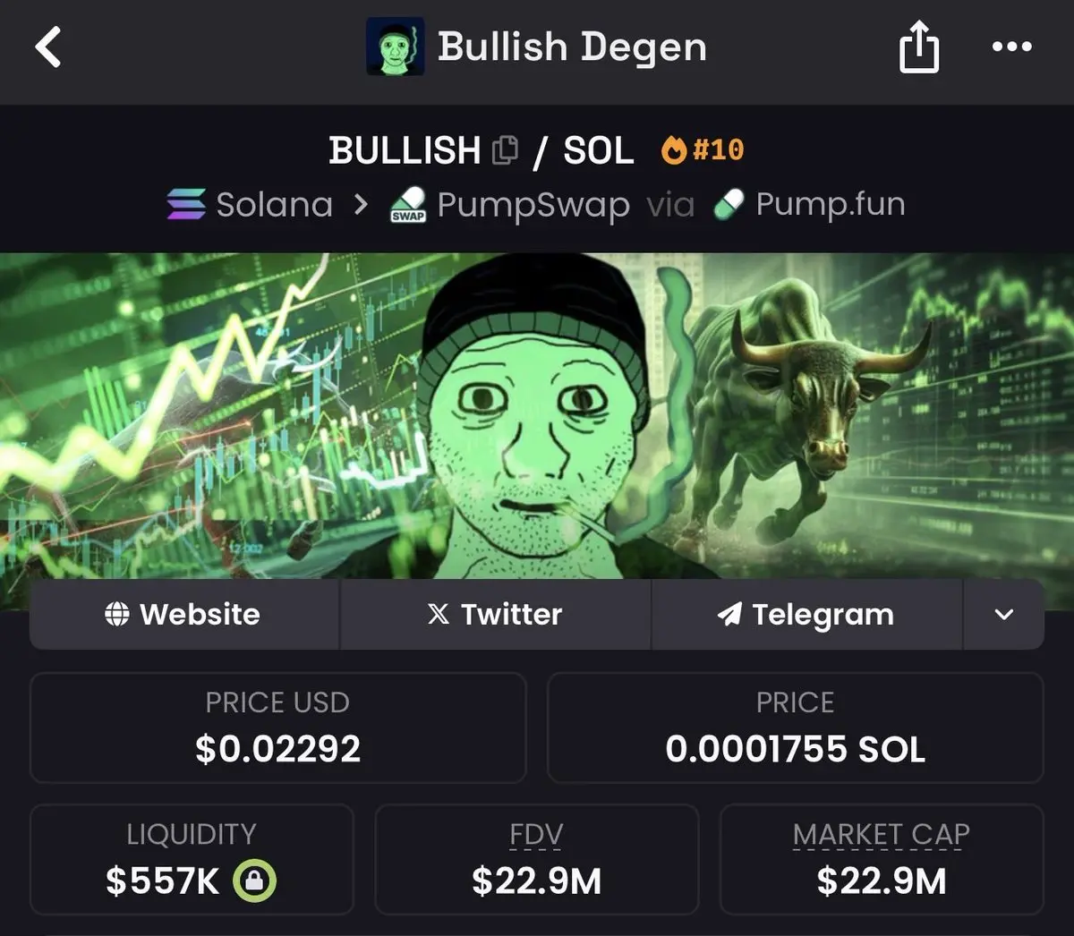Tap the PumpSwap logo icon

(408, 205)
